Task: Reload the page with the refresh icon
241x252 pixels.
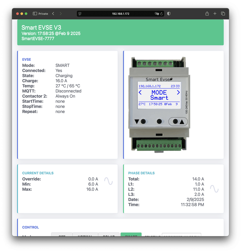Action: 162,14
